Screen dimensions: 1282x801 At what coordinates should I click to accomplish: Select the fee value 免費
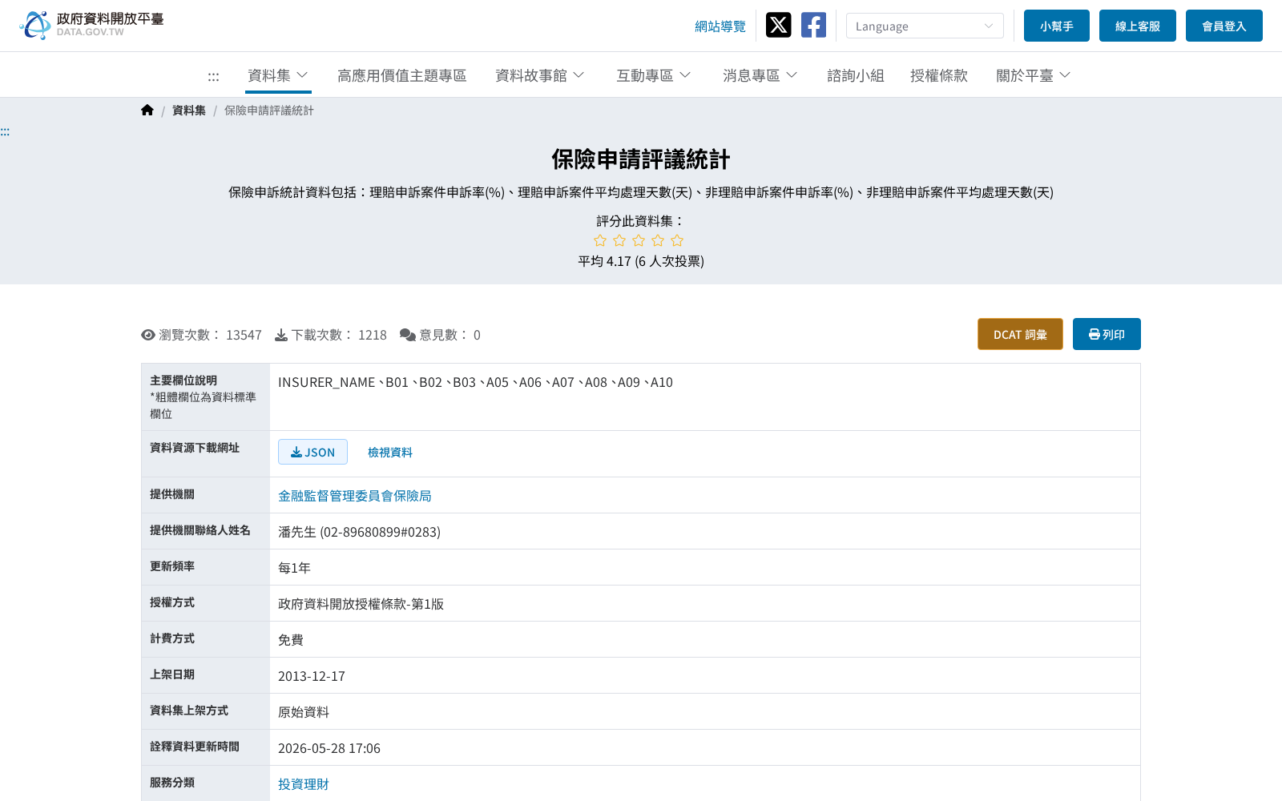coord(291,640)
